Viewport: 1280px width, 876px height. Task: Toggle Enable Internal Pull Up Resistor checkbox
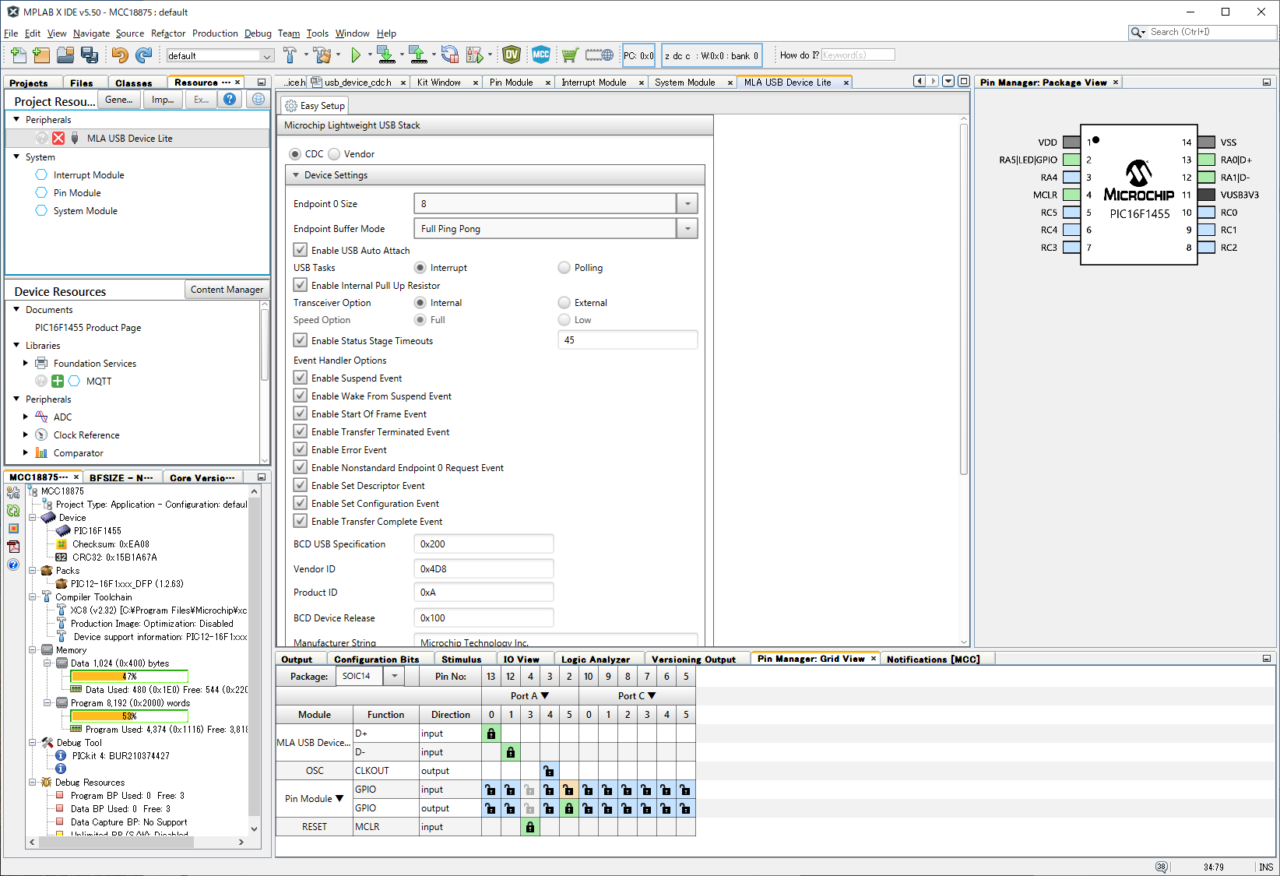301,285
